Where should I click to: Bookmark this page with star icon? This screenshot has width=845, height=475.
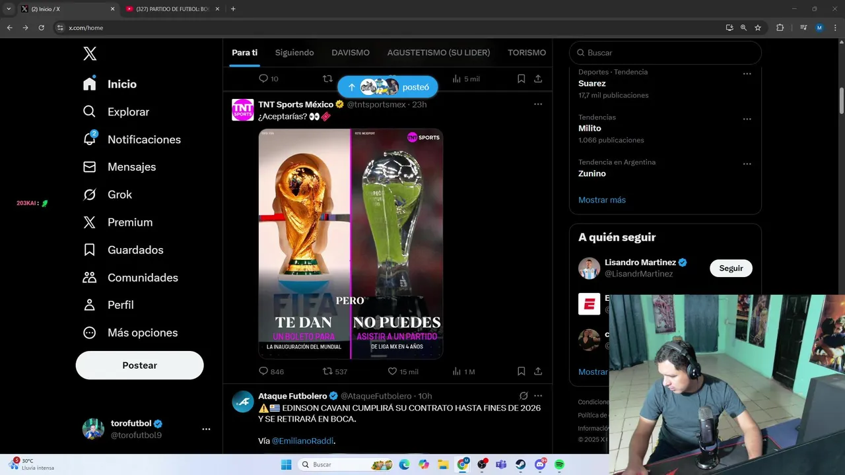[758, 28]
